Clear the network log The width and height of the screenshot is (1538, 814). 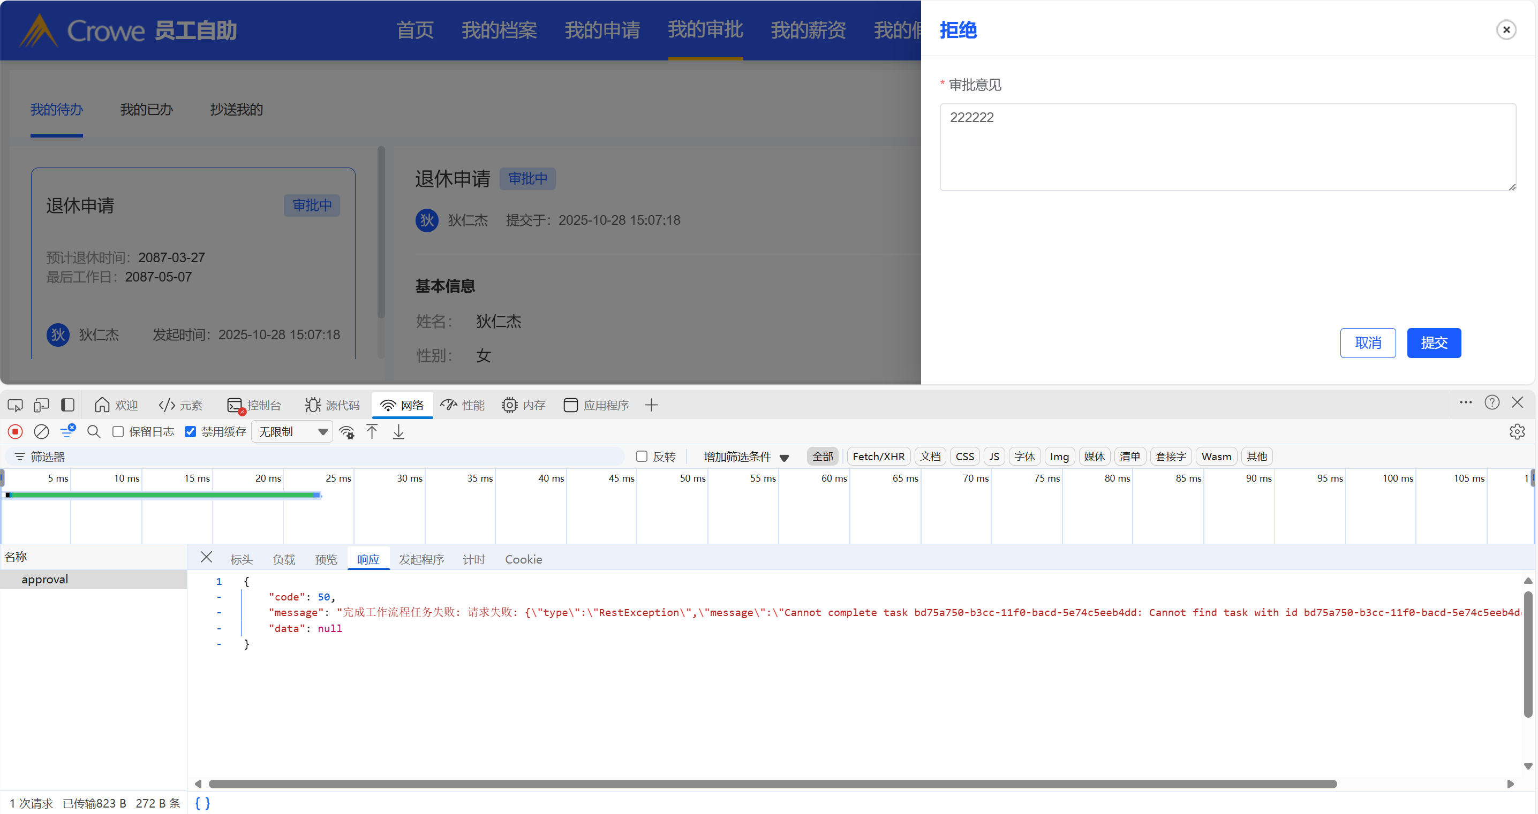pos(41,431)
